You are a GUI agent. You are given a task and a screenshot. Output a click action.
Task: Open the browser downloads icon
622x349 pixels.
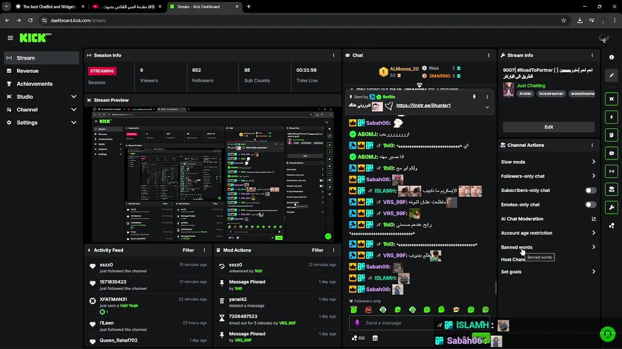click(580, 20)
